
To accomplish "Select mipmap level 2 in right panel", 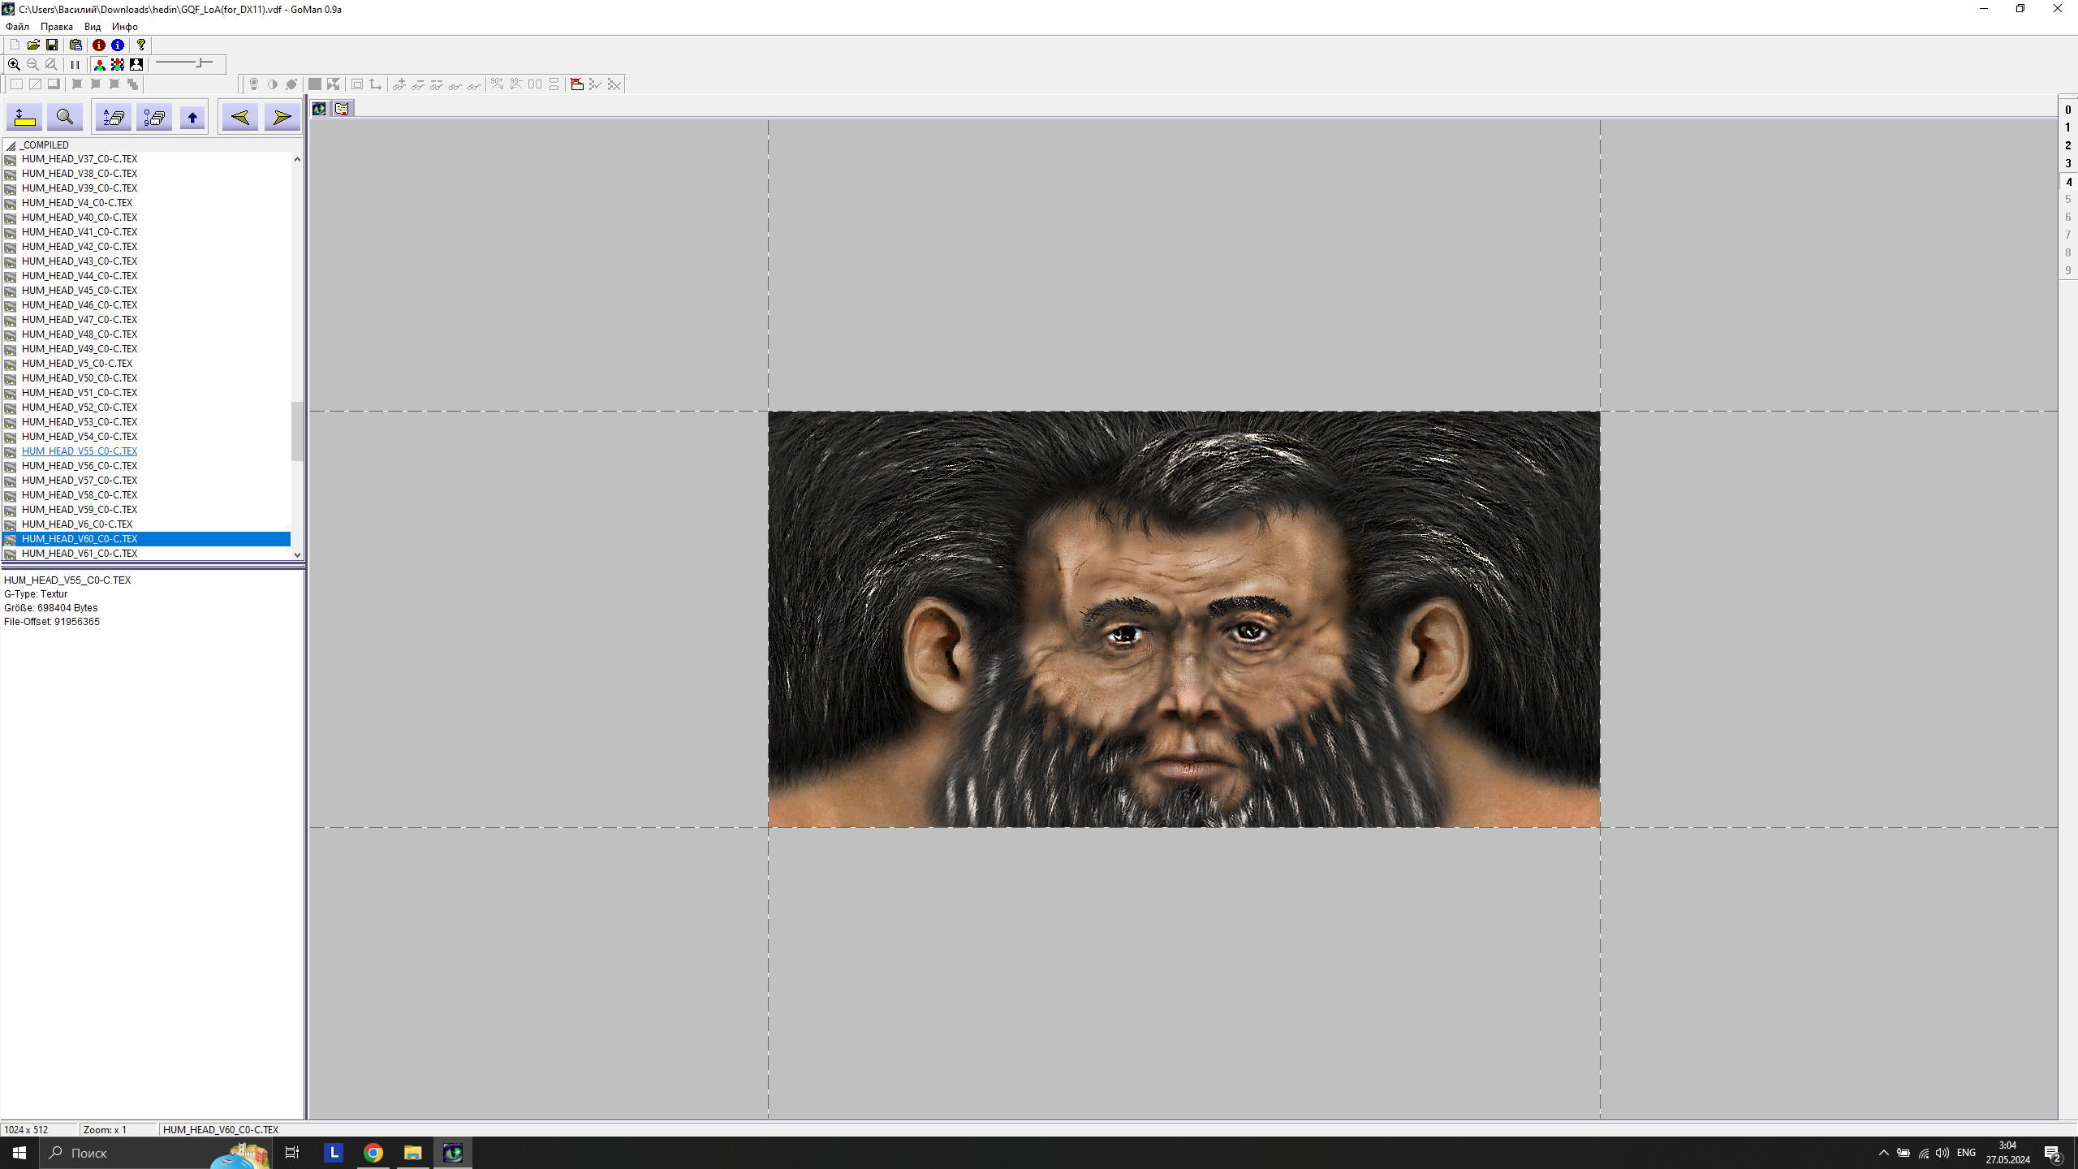I will tap(2067, 145).
